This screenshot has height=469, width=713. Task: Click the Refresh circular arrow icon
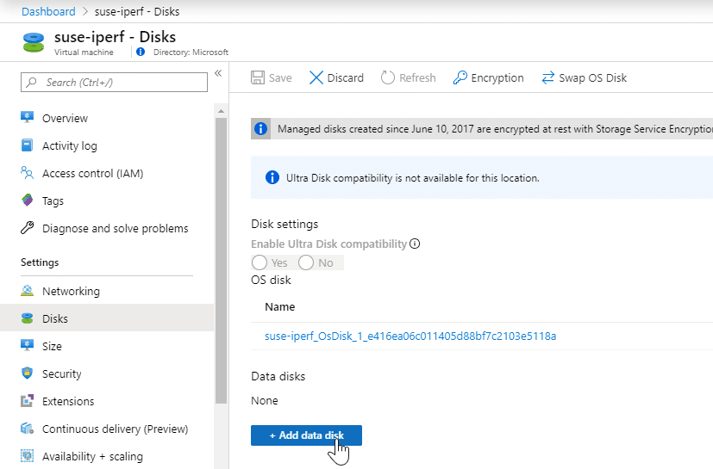(387, 77)
